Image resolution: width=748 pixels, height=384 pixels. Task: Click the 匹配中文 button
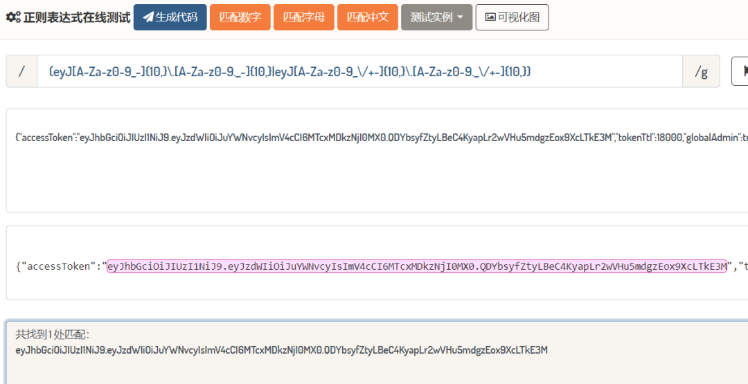(x=368, y=17)
